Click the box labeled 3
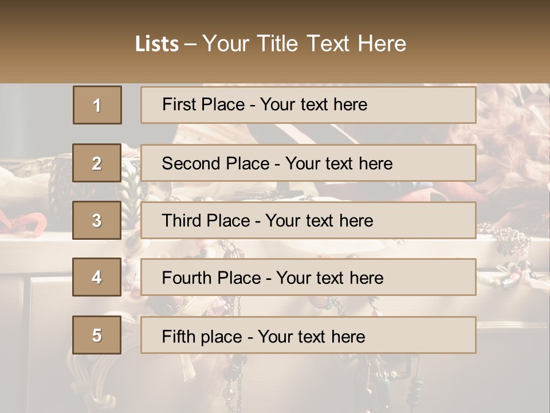Viewport: 550px width, 413px height. point(97,220)
